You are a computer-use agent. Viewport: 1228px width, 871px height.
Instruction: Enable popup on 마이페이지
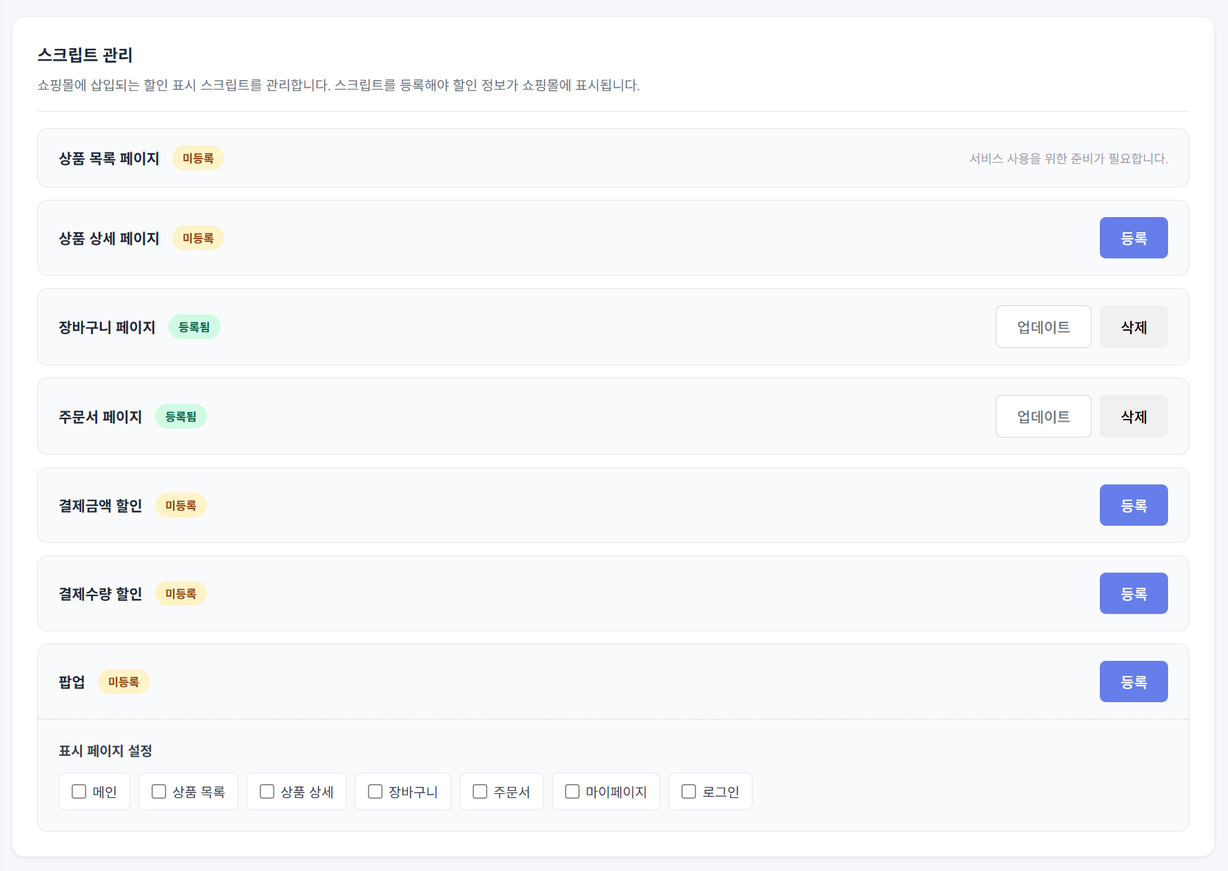[x=573, y=792]
